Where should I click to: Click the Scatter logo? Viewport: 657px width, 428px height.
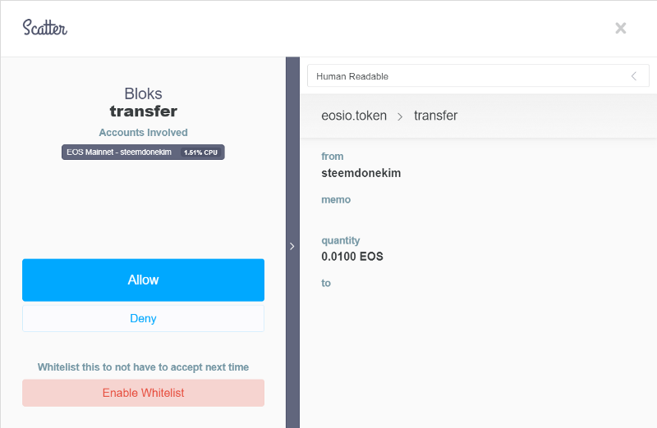point(45,28)
